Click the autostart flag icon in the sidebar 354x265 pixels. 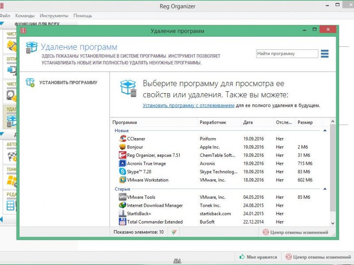point(12,157)
